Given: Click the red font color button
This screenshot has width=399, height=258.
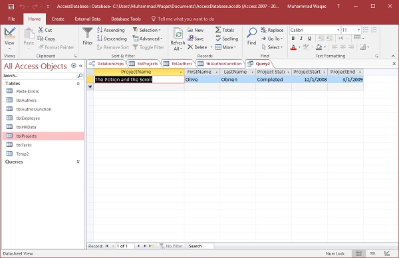Looking at the screenshot, I should coord(293,47).
